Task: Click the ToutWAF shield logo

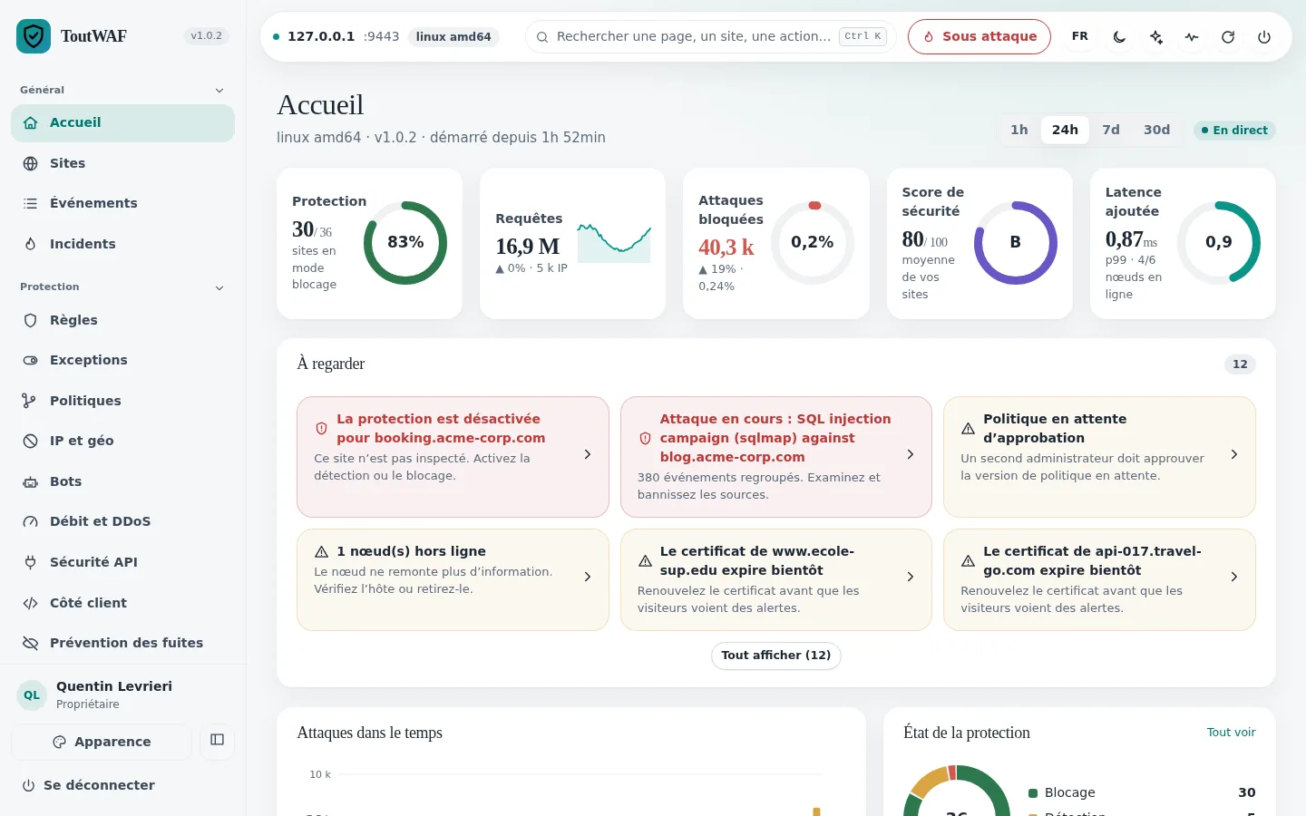Action: pos(34,36)
